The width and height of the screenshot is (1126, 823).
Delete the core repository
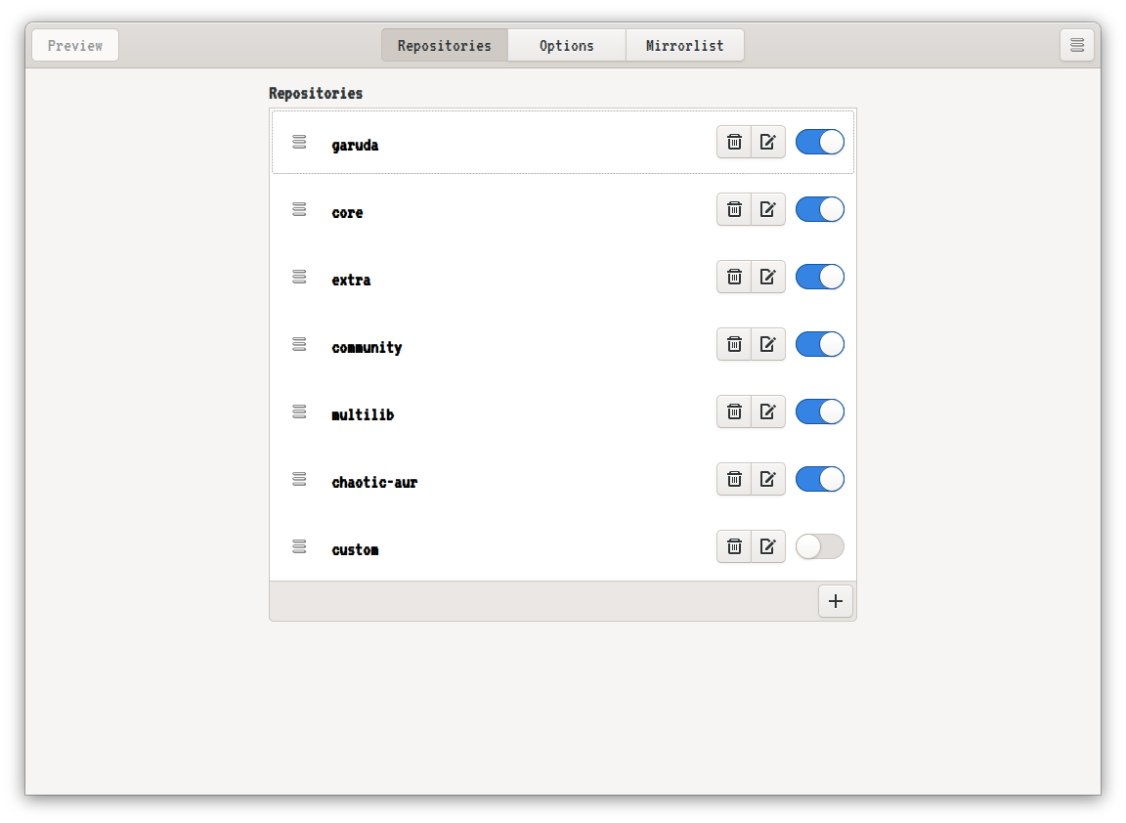734,210
